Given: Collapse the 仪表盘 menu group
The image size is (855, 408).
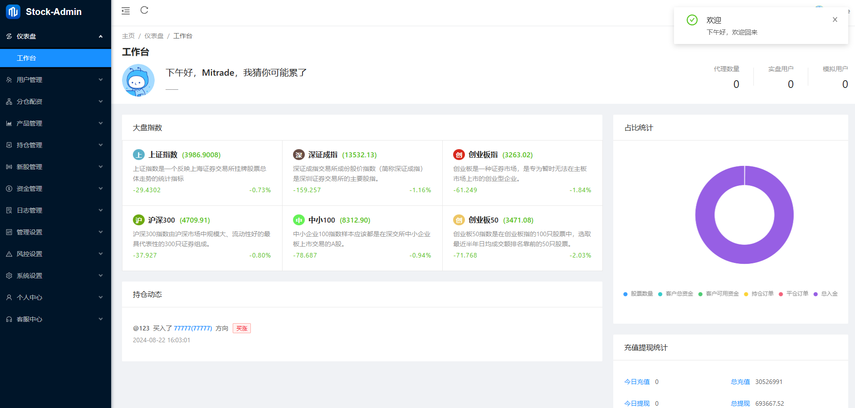Looking at the screenshot, I should coord(56,36).
